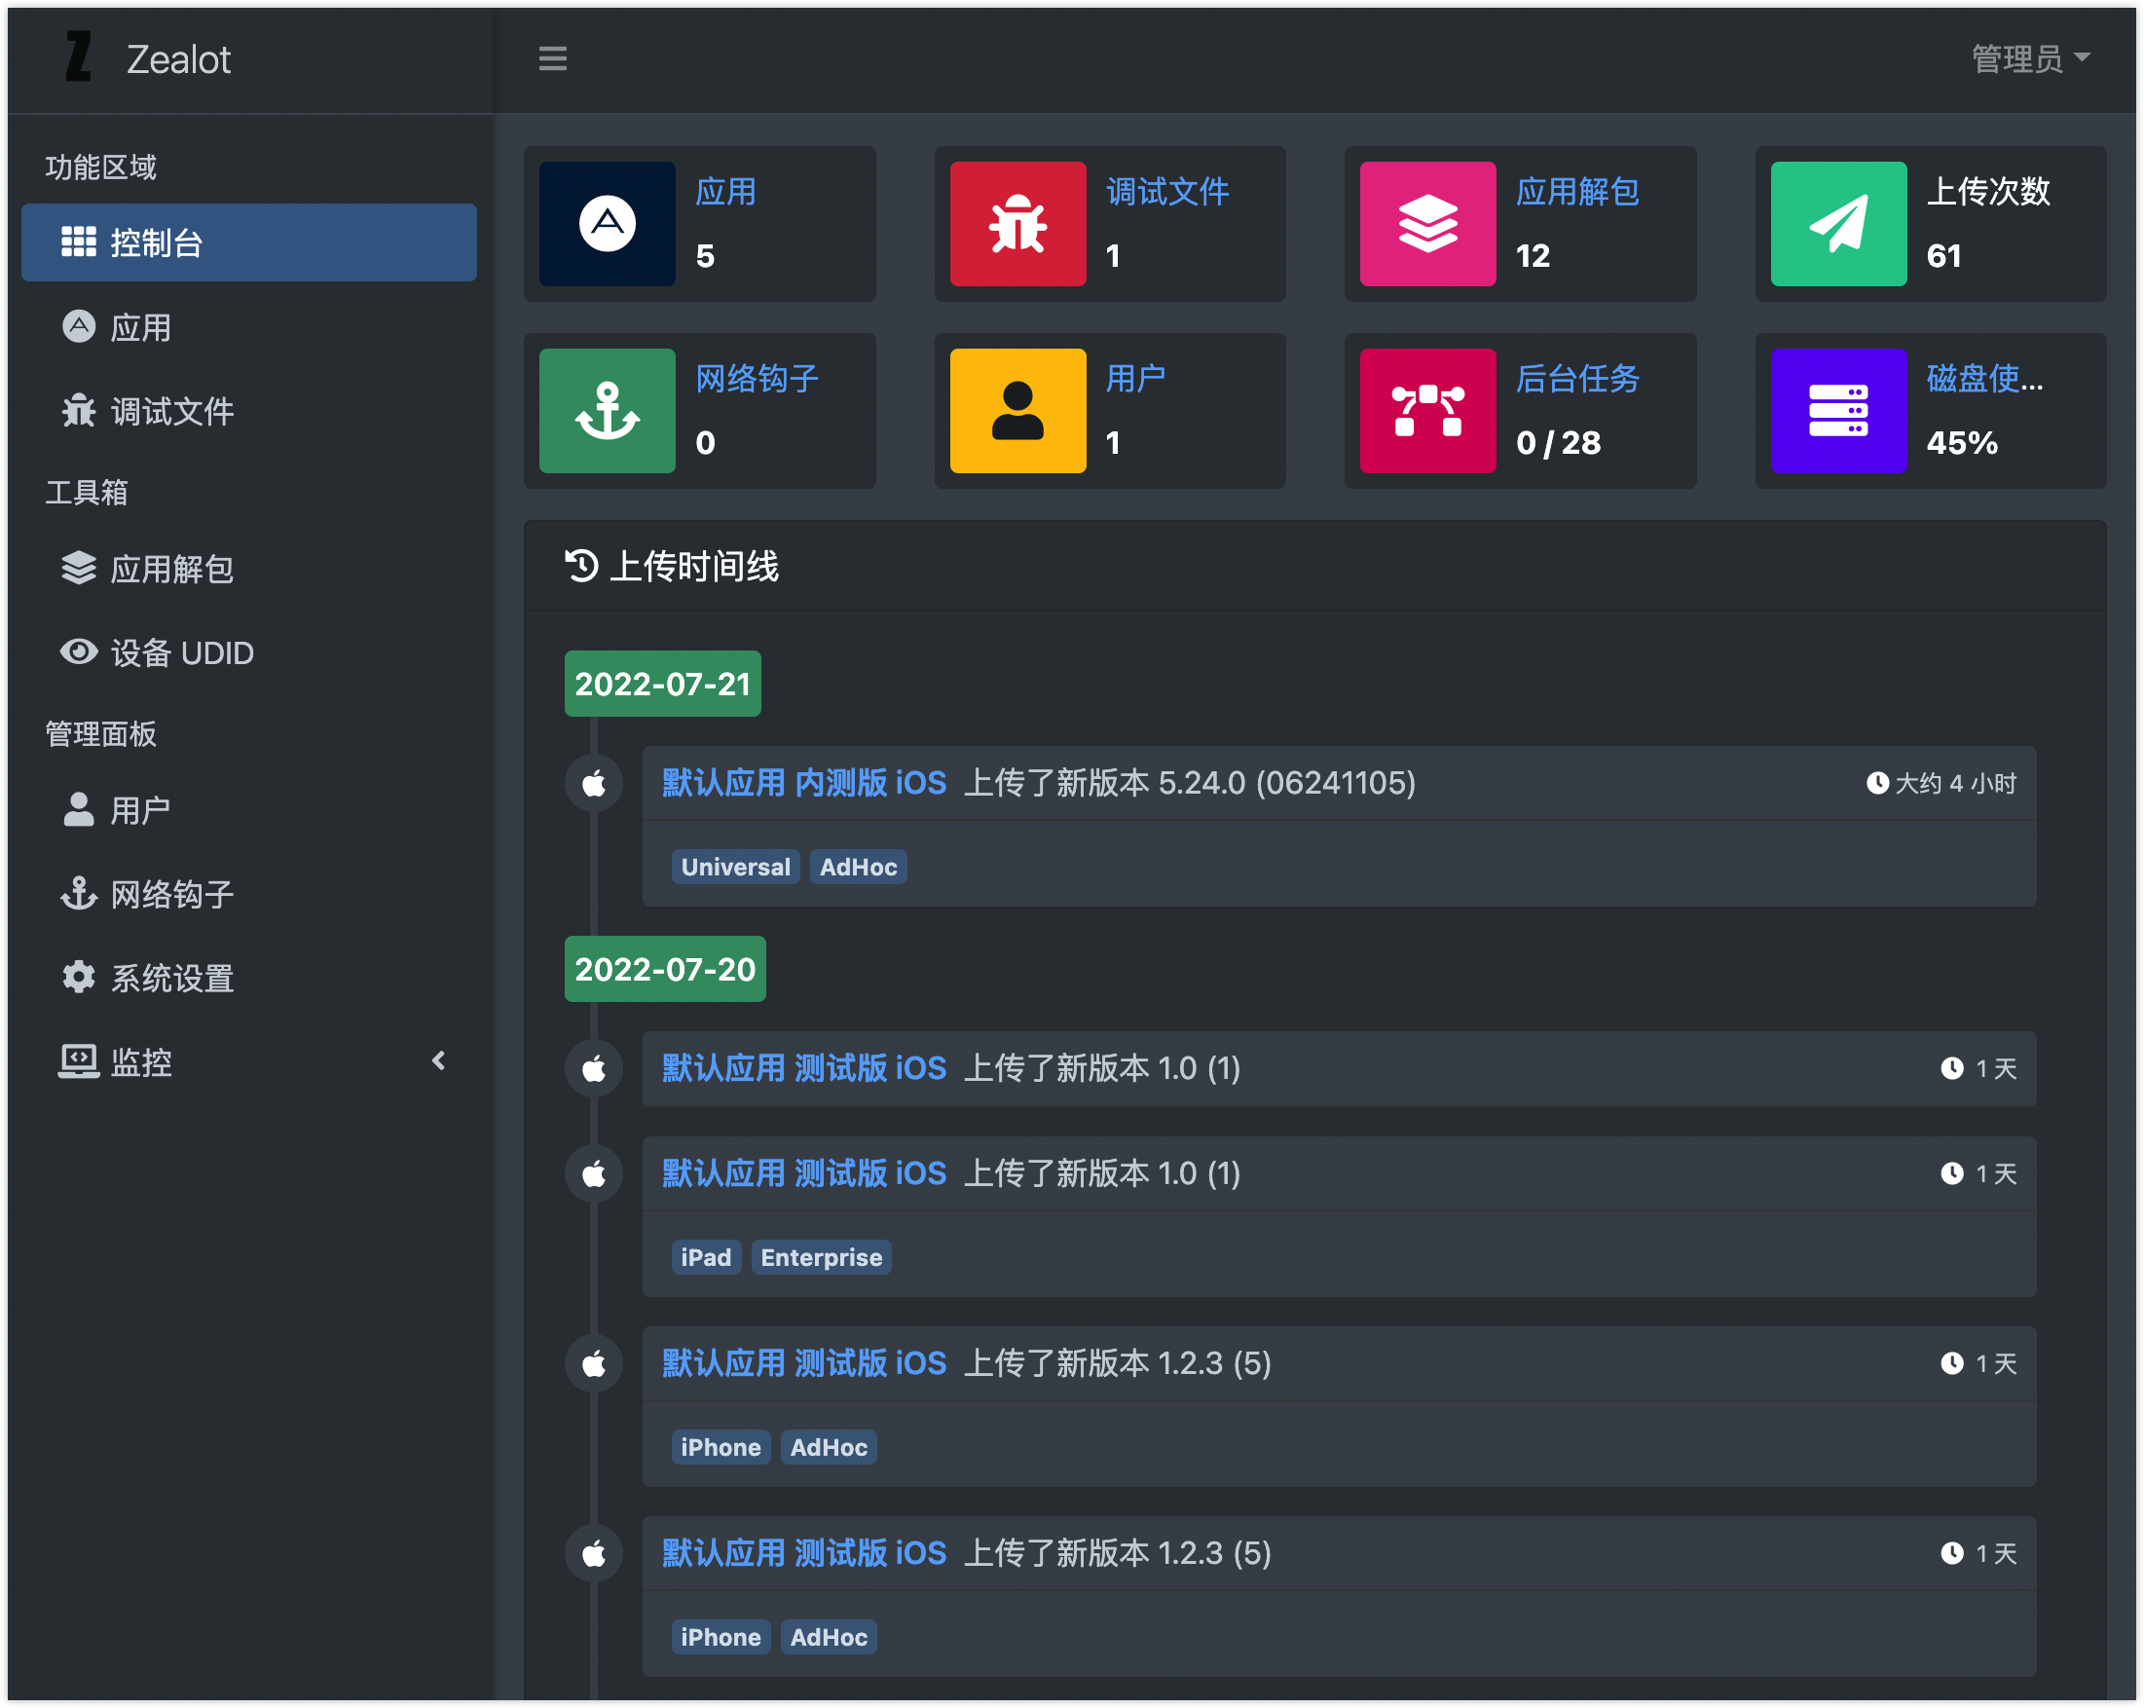
Task: Open the 应用 stat card link
Action: pos(726,192)
